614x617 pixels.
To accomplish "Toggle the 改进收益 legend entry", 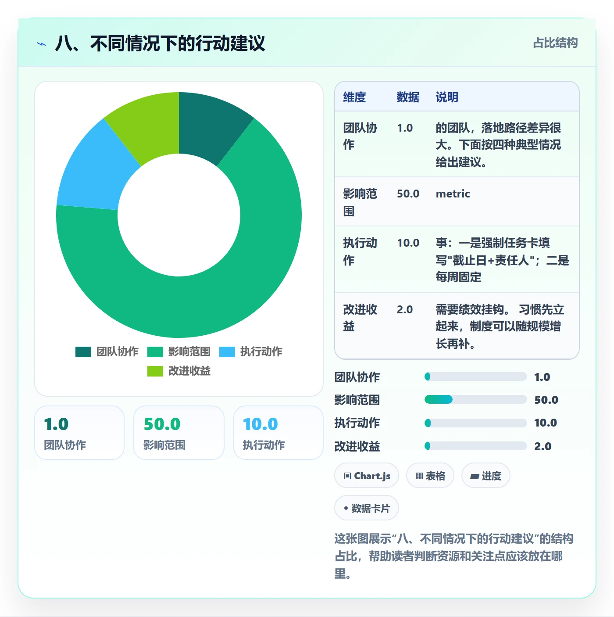I will coord(179,371).
